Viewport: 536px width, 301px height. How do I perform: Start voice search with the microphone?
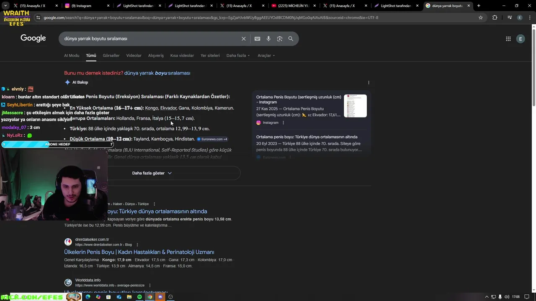[x=268, y=38]
